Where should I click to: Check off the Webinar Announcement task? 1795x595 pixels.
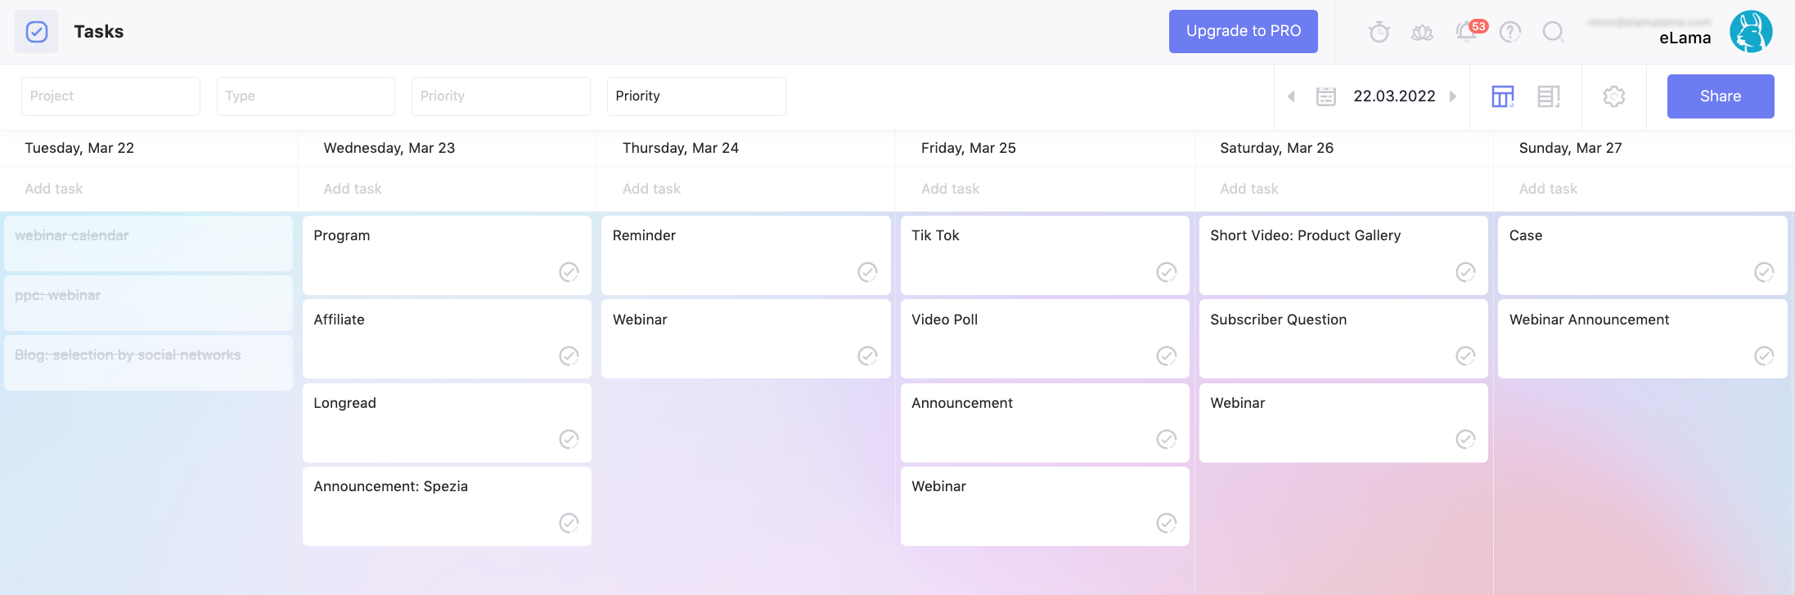point(1764,356)
